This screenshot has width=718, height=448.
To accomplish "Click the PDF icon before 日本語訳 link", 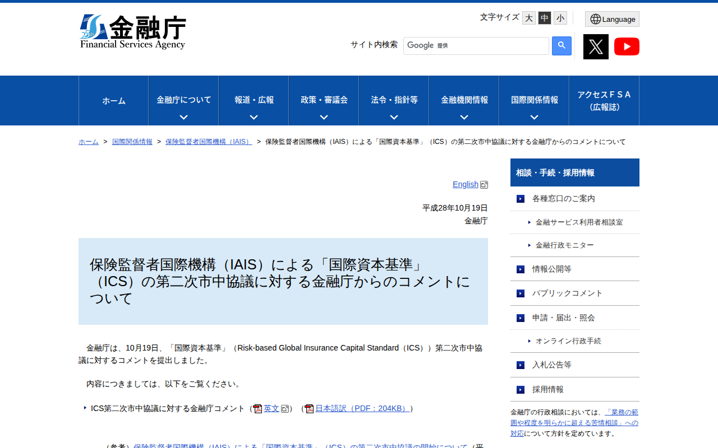I will [x=309, y=408].
